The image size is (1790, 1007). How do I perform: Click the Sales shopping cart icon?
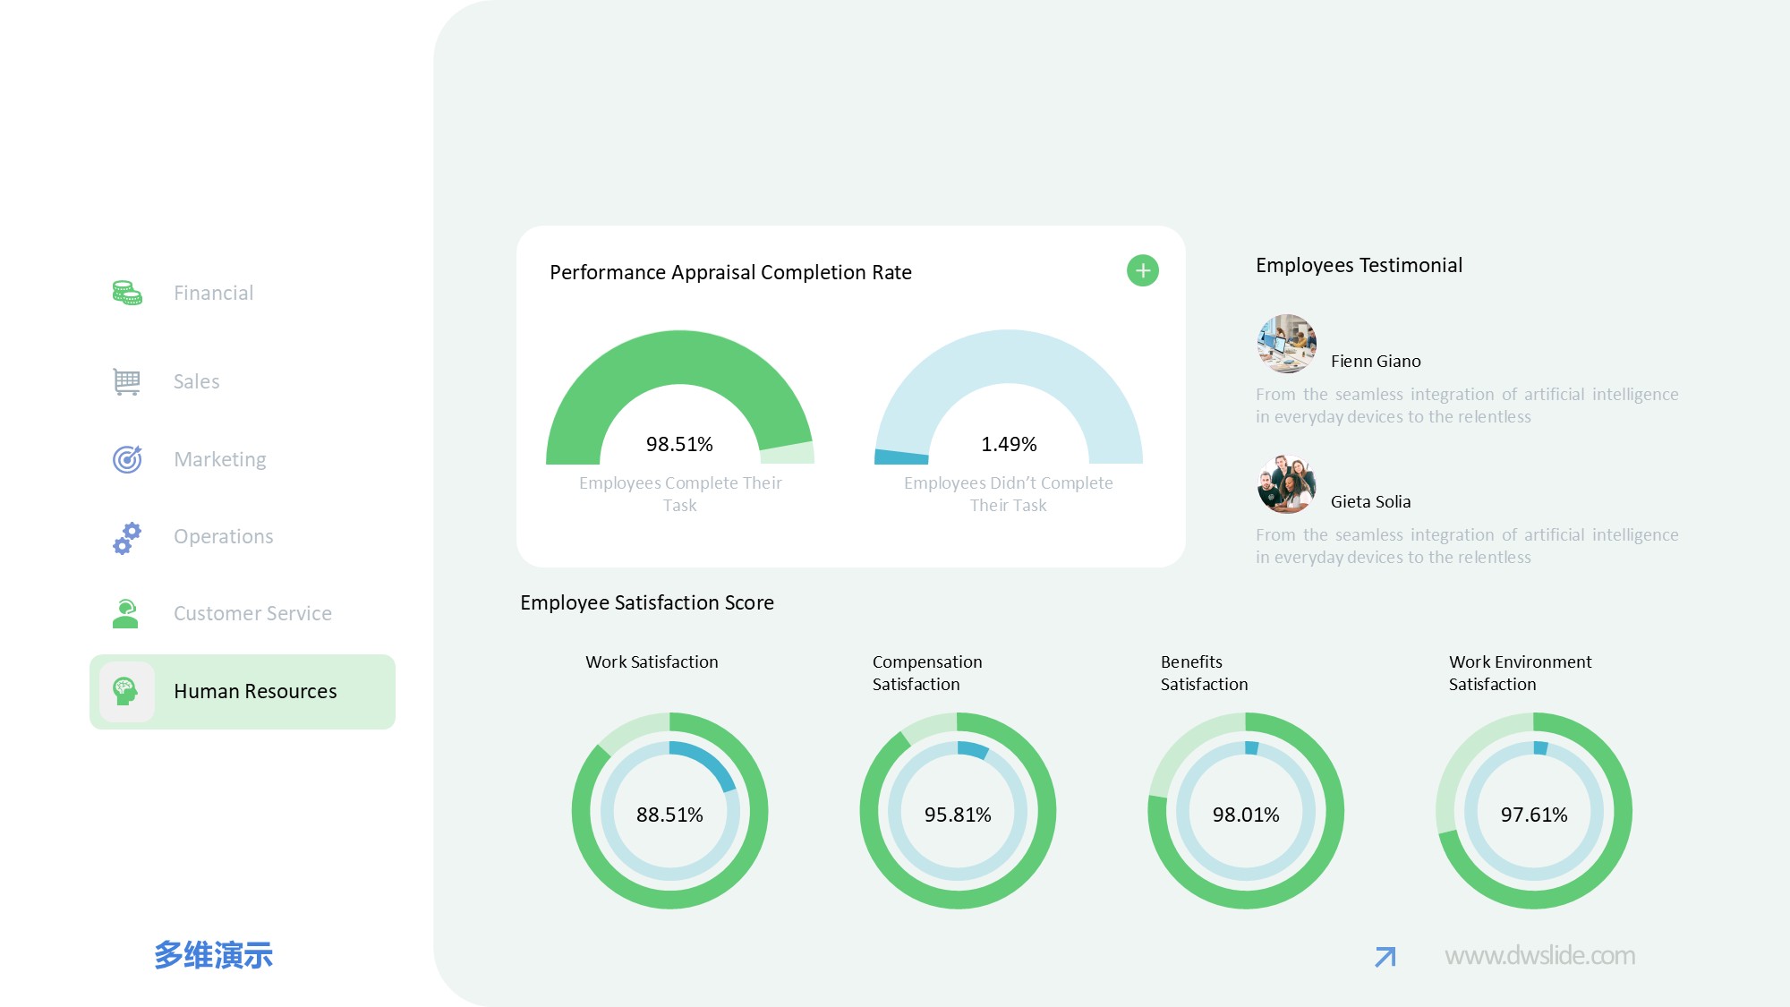click(126, 381)
